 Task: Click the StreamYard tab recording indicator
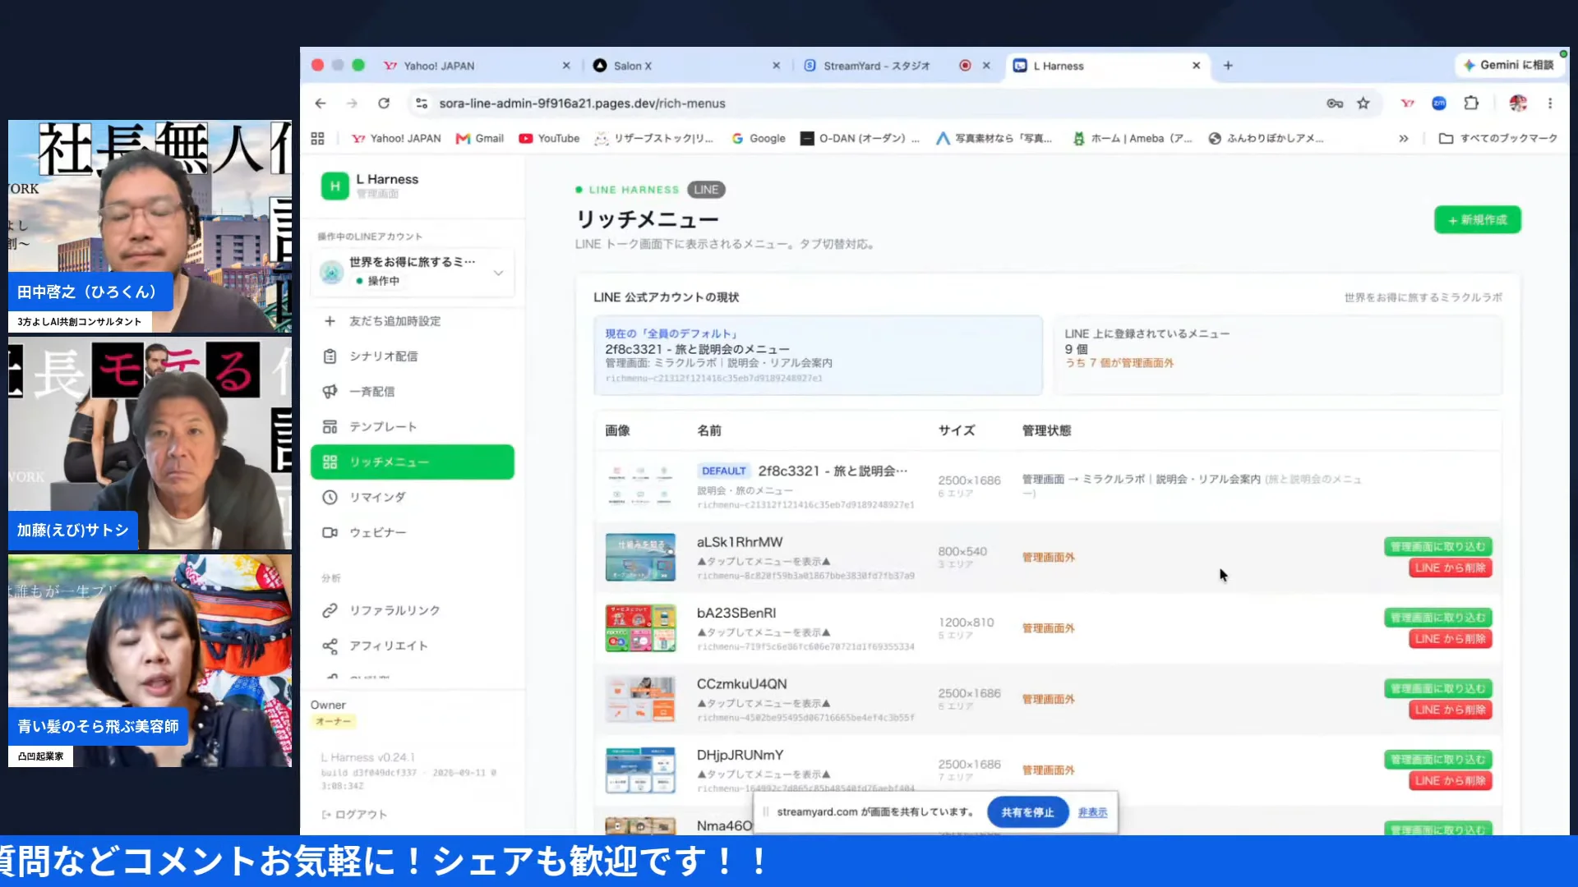point(965,66)
